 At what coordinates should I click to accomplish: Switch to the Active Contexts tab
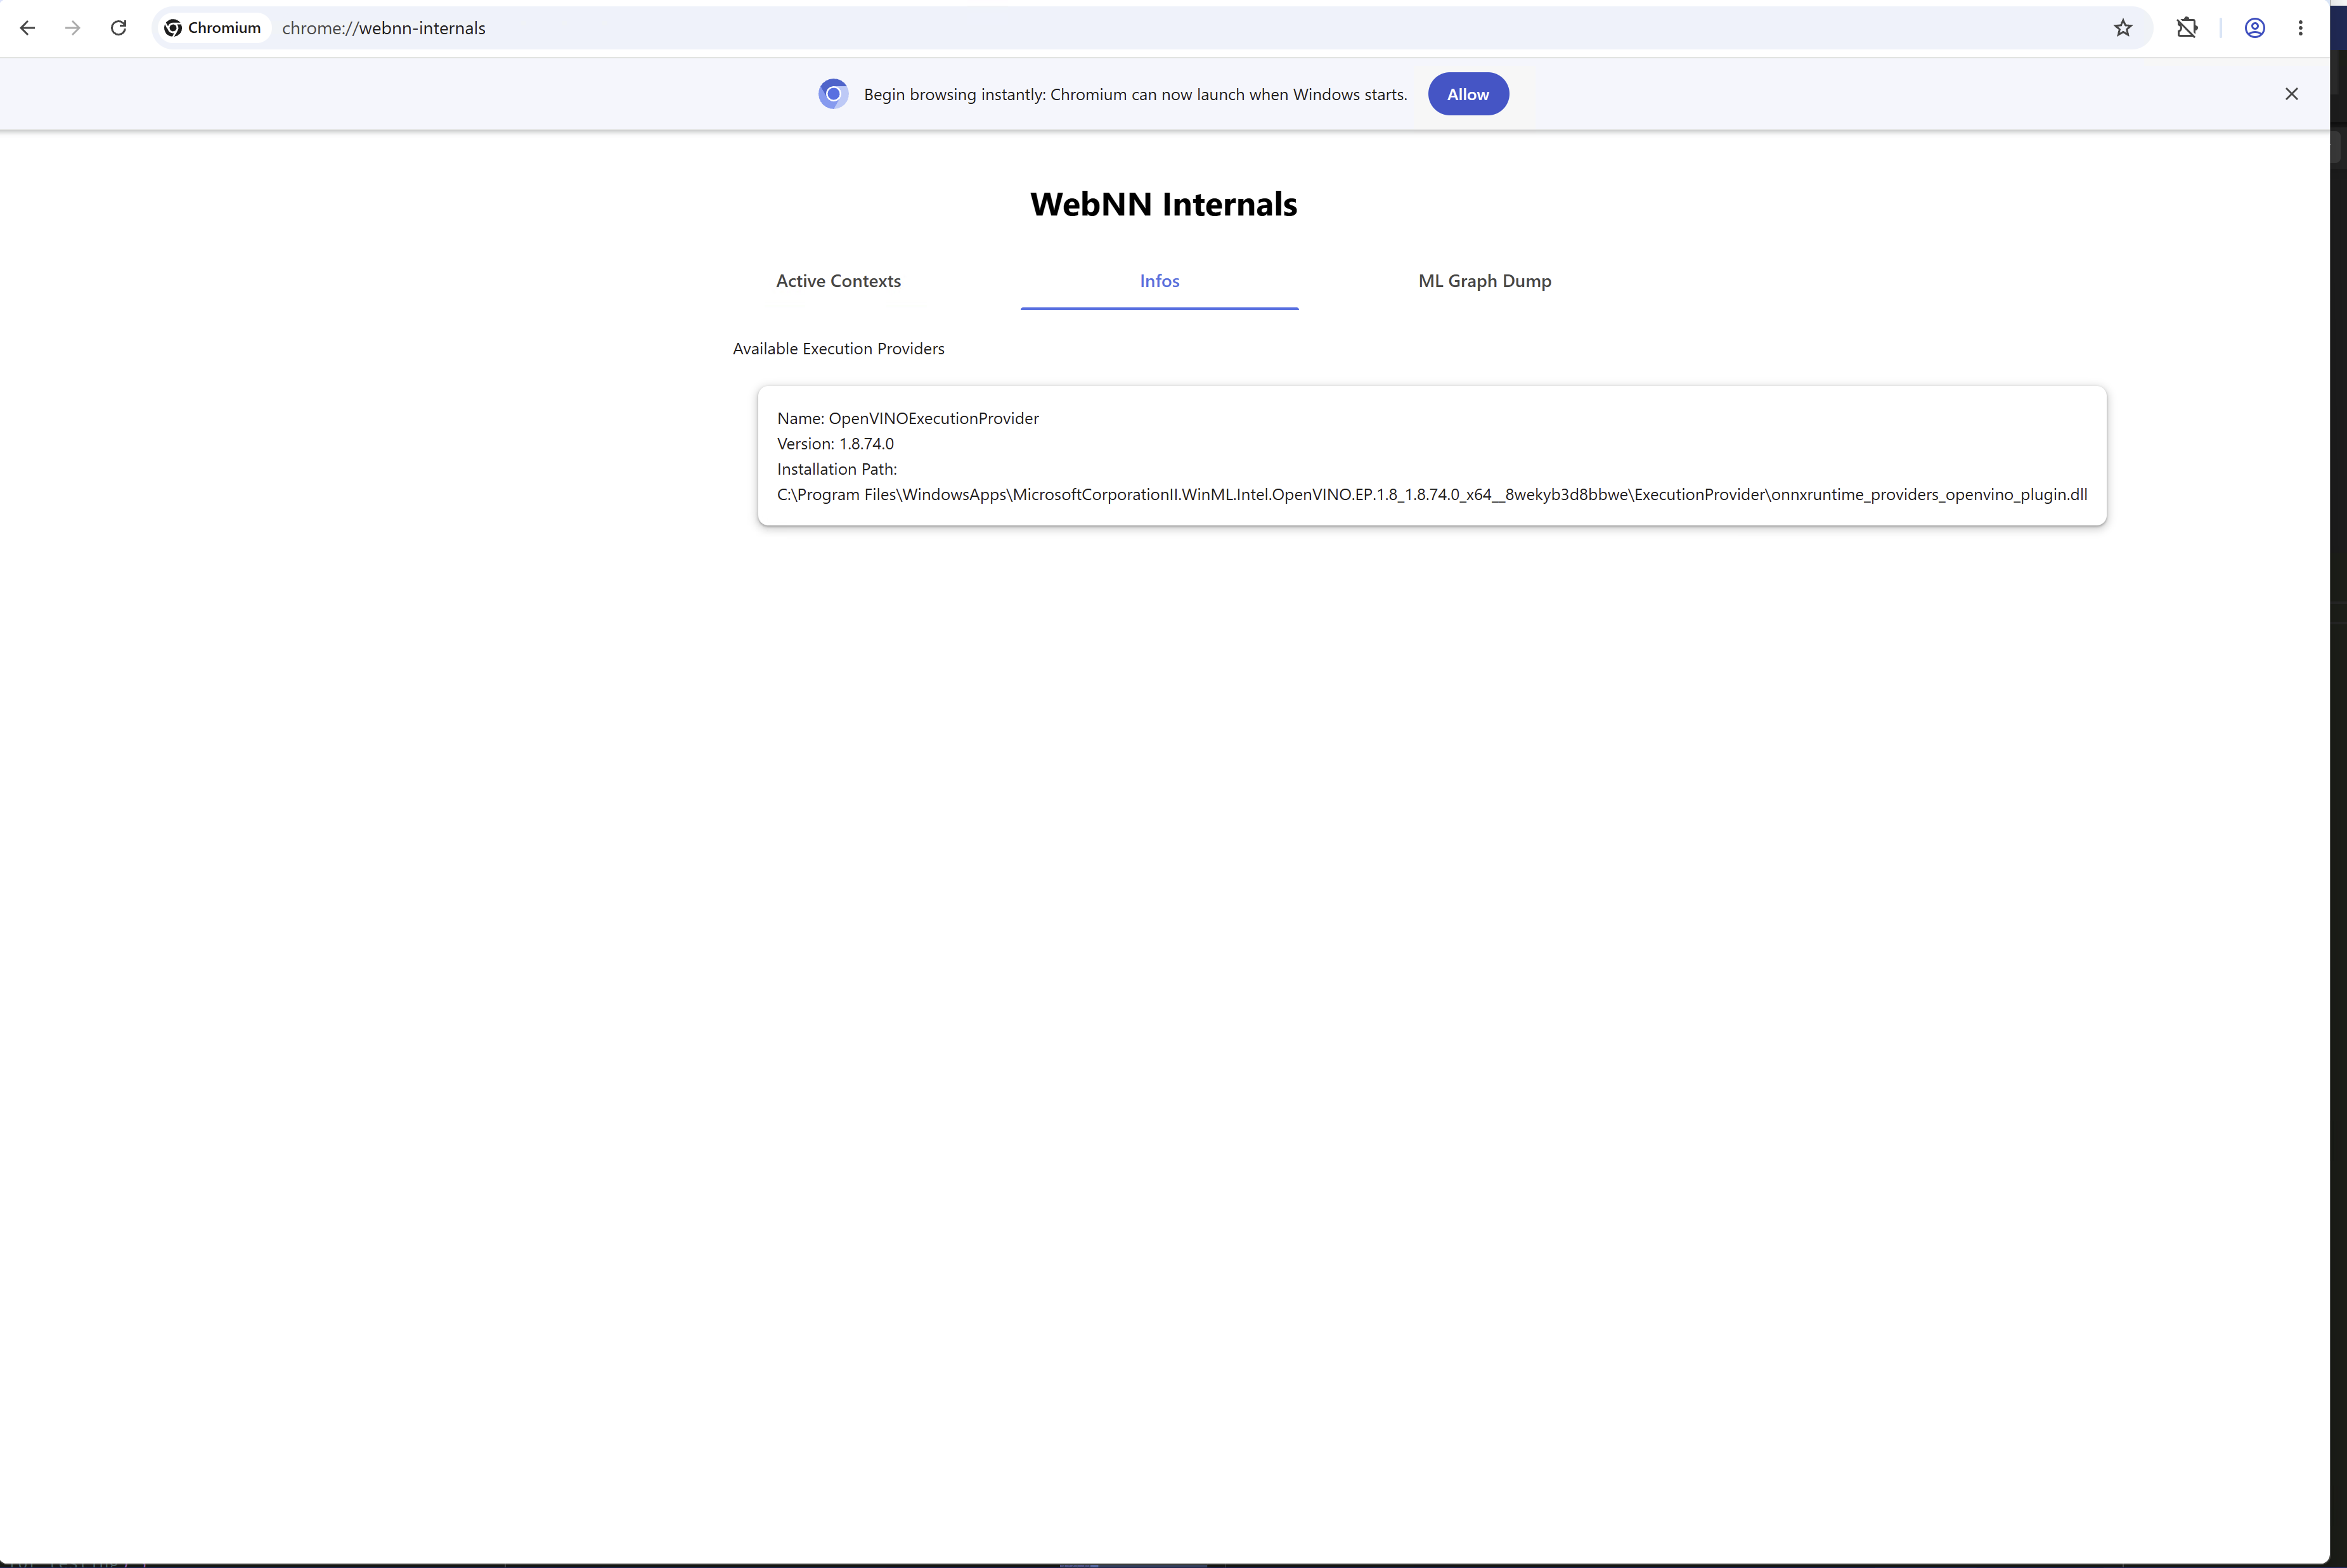coord(838,281)
